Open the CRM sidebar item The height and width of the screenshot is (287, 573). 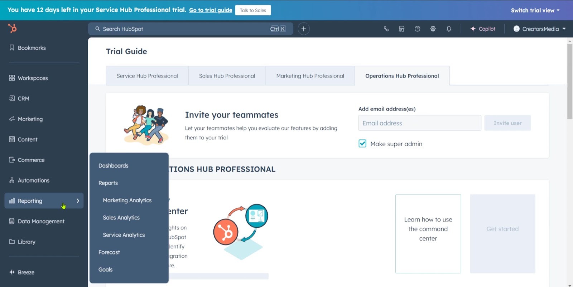(19, 98)
